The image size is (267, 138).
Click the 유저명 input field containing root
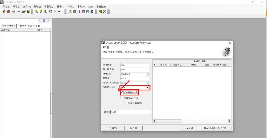click(135, 65)
